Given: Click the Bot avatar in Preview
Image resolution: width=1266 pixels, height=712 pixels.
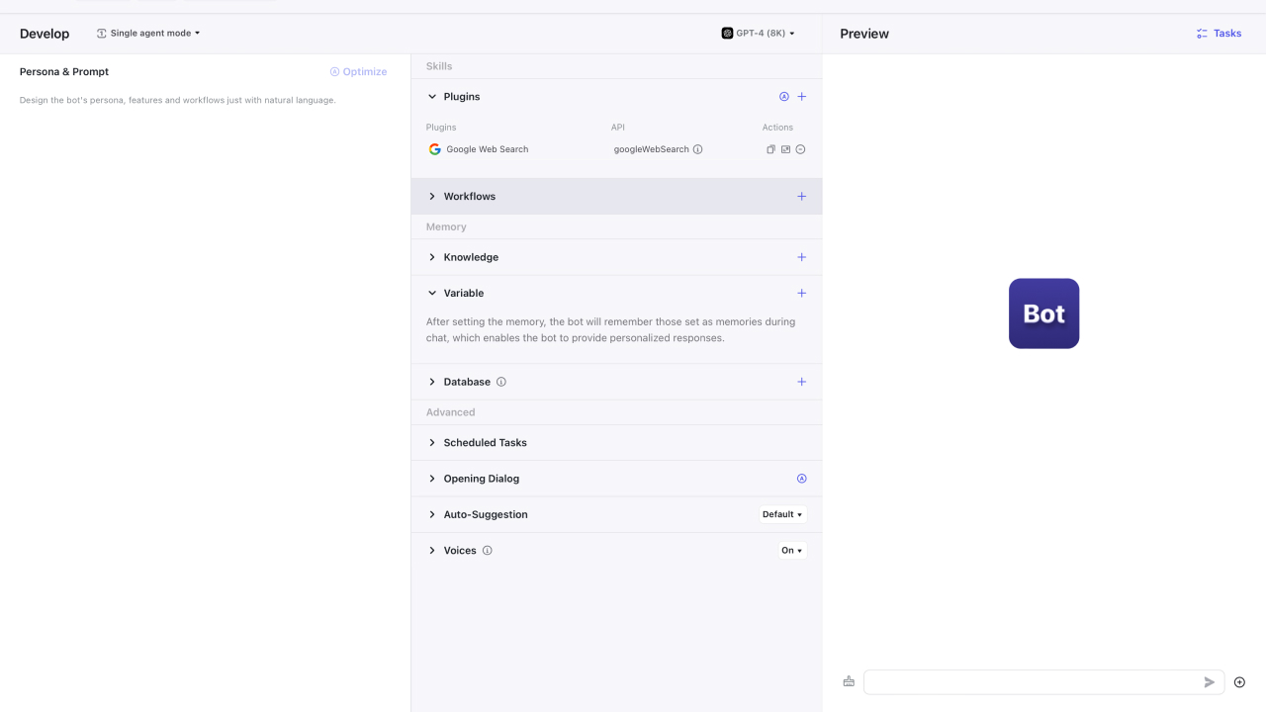Looking at the screenshot, I should click(x=1044, y=313).
